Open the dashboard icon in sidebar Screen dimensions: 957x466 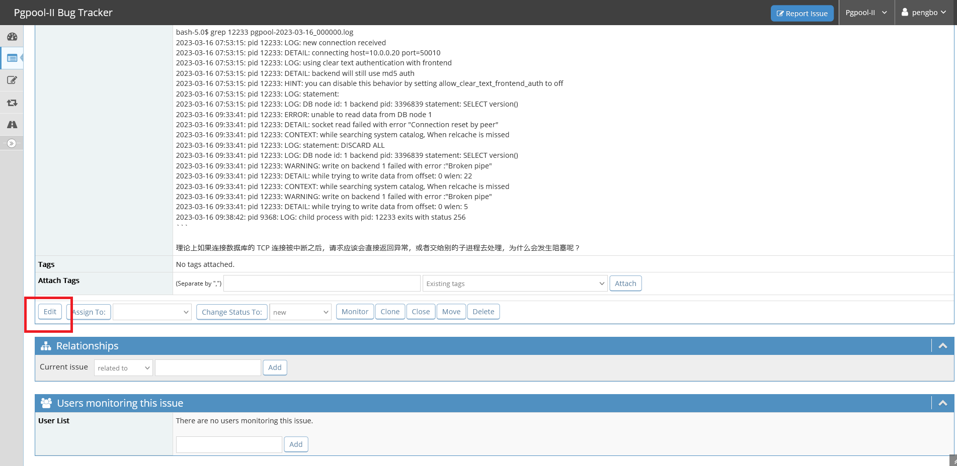click(x=12, y=37)
